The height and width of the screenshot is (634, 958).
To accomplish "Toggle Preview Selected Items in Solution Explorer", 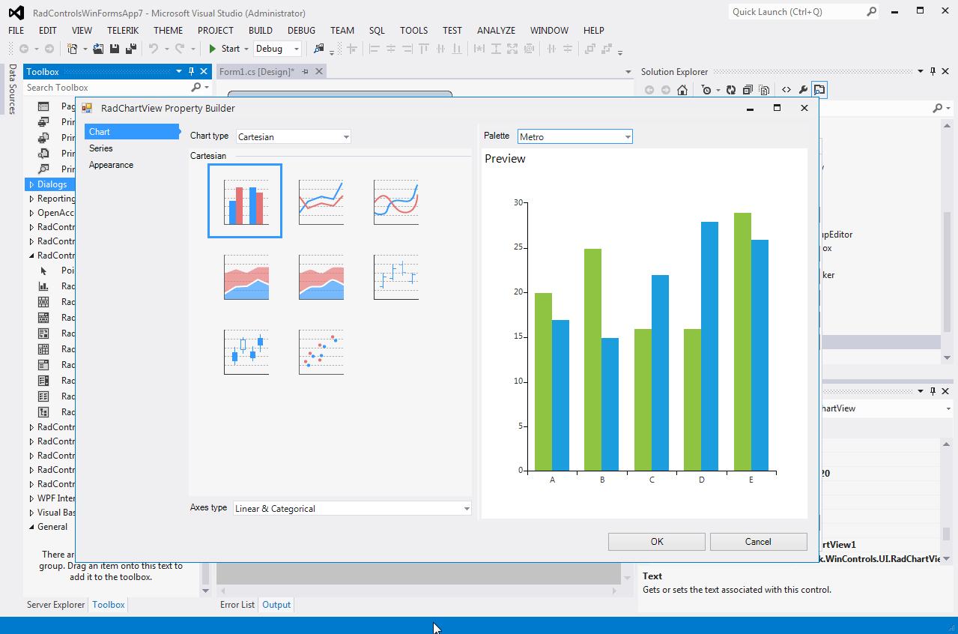I will click(819, 90).
